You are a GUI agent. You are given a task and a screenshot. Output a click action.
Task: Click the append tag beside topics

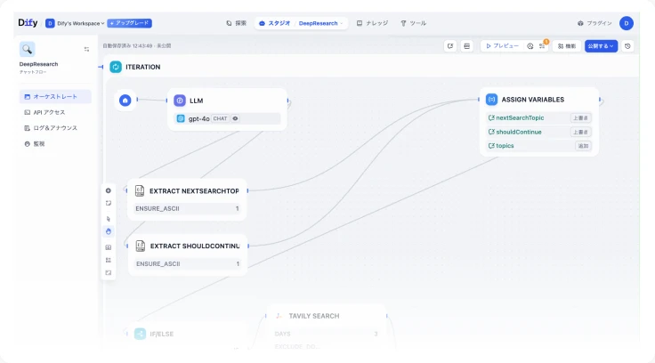click(583, 146)
